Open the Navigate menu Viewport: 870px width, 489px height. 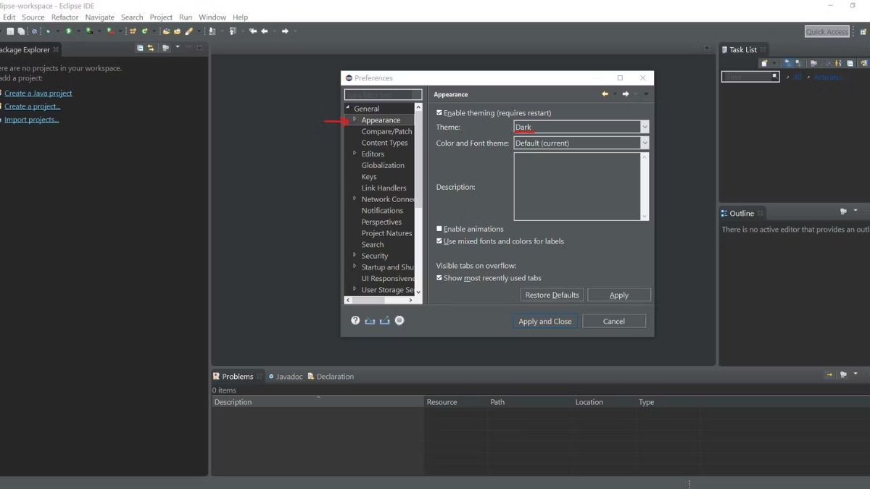click(99, 17)
